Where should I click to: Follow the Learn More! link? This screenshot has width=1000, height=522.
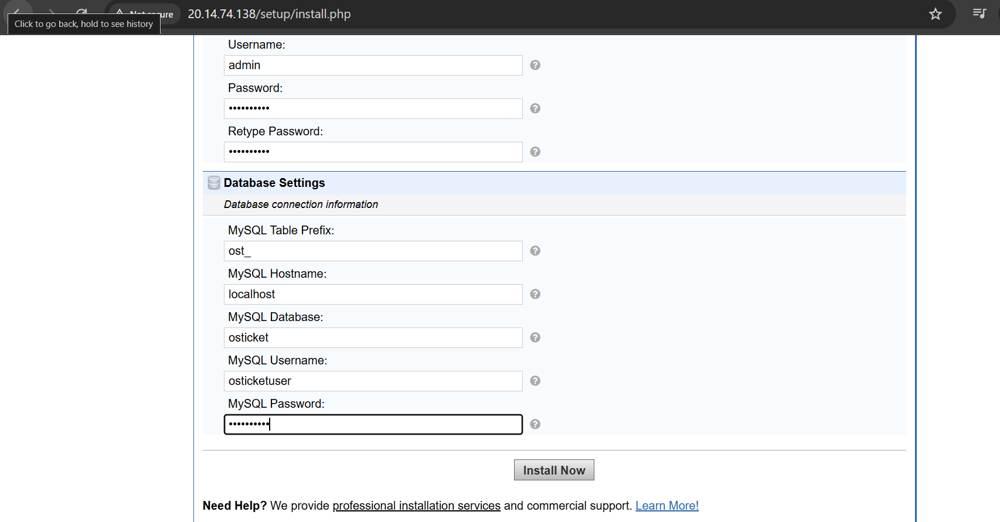pos(666,506)
